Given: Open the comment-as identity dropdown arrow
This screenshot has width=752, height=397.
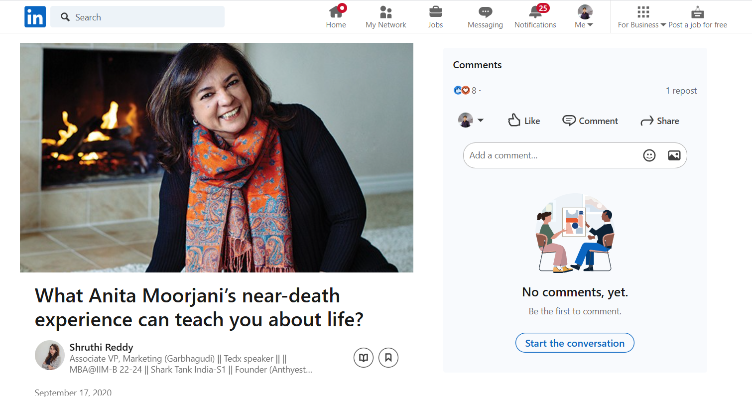Looking at the screenshot, I should point(481,121).
